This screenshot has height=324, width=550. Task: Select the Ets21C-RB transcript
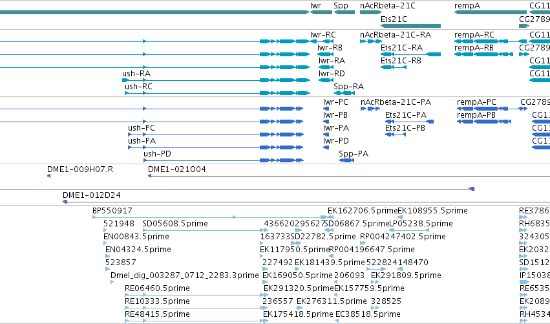[401, 61]
